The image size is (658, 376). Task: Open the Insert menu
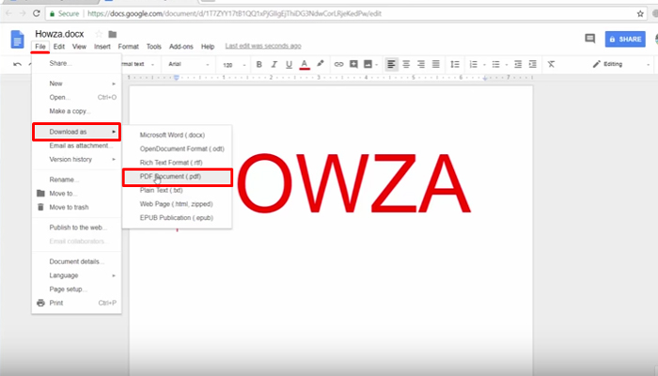tap(102, 47)
